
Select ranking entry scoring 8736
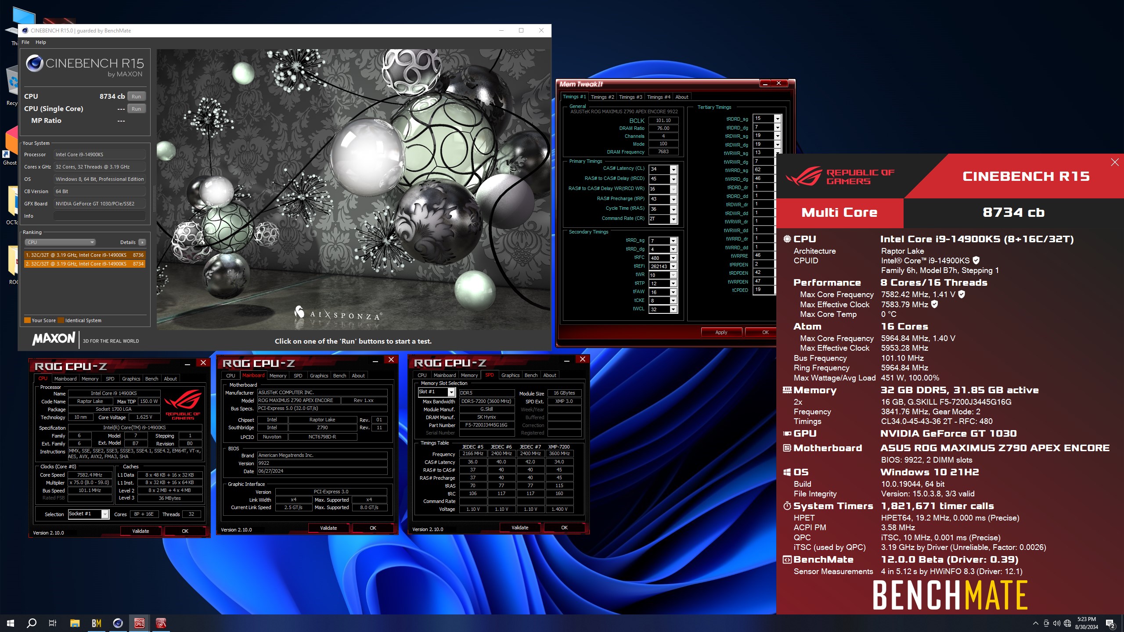[84, 255]
